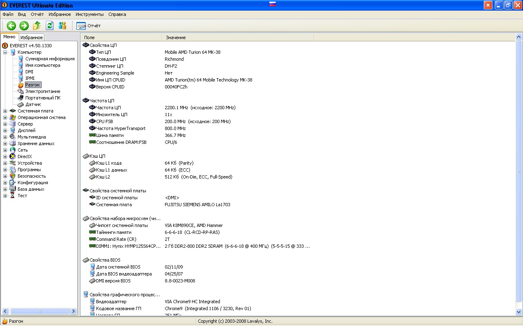Open the Избранное menu in the menu bar
The height and width of the screenshot is (326, 523).
coord(60,14)
